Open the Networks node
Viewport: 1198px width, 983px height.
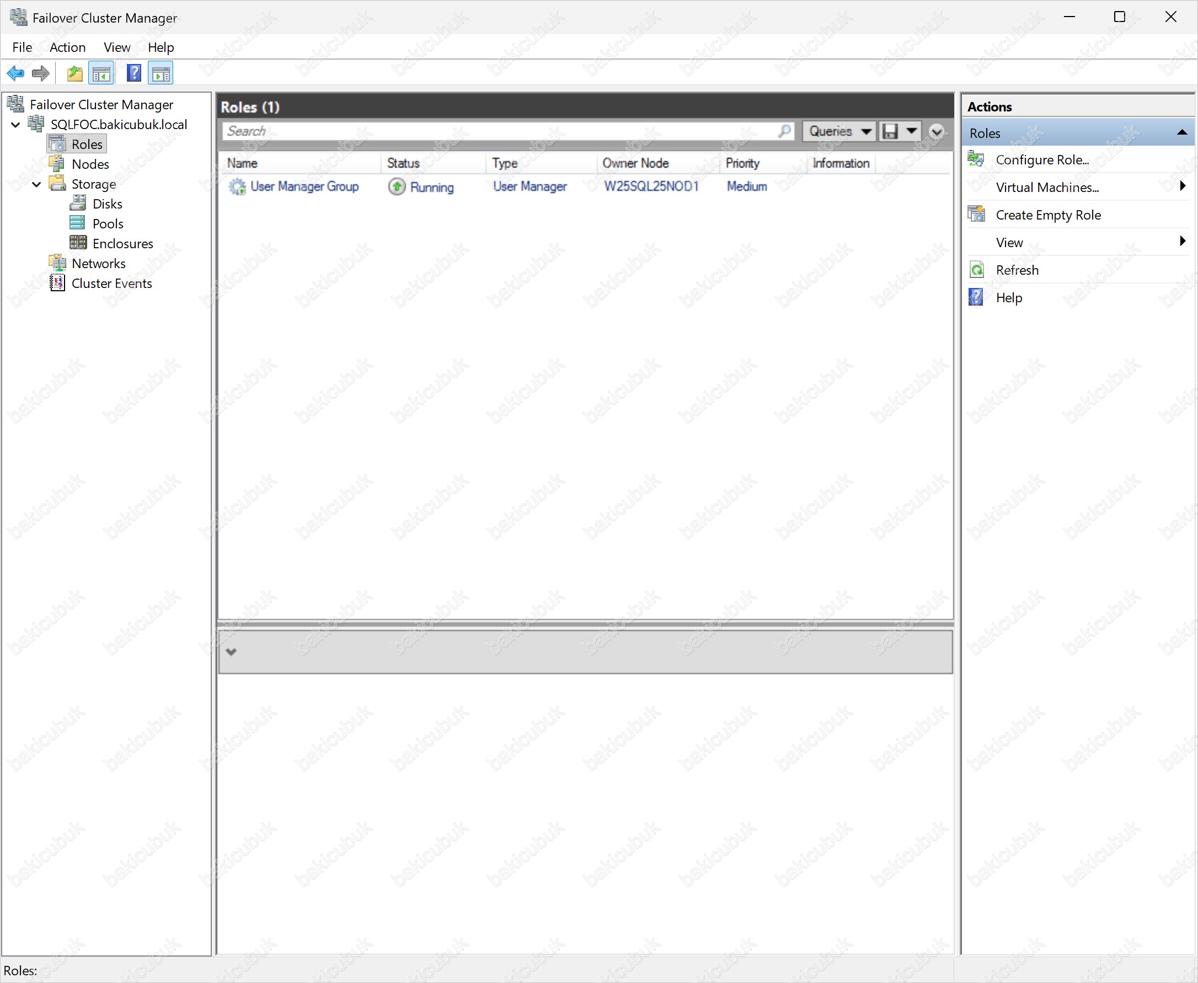[99, 263]
